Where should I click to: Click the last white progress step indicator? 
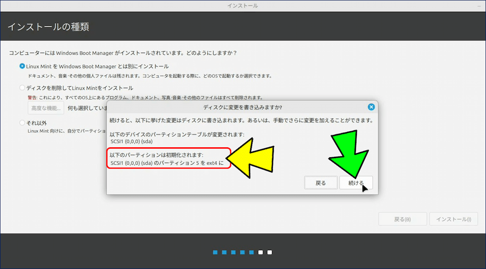coord(269,252)
